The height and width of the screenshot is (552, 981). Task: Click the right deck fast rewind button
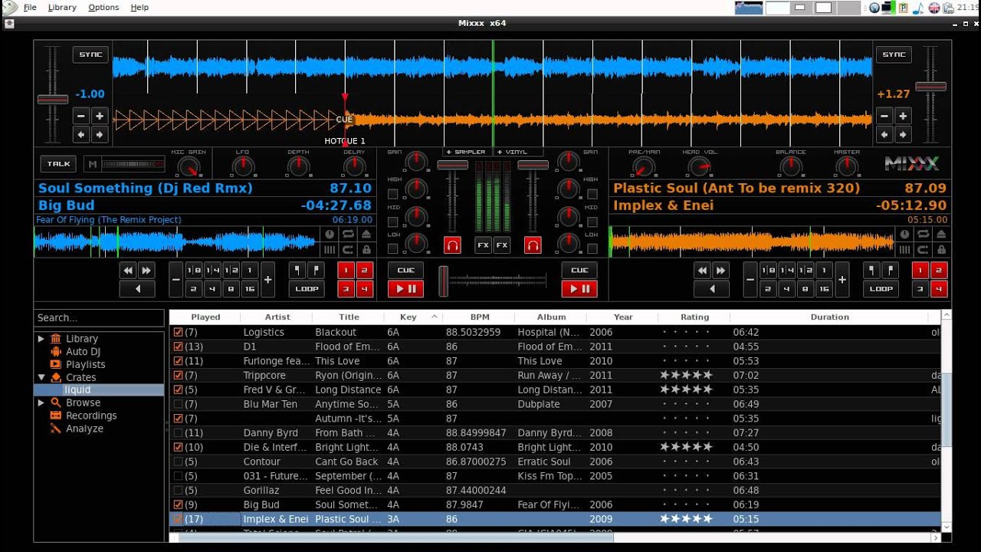tap(703, 271)
